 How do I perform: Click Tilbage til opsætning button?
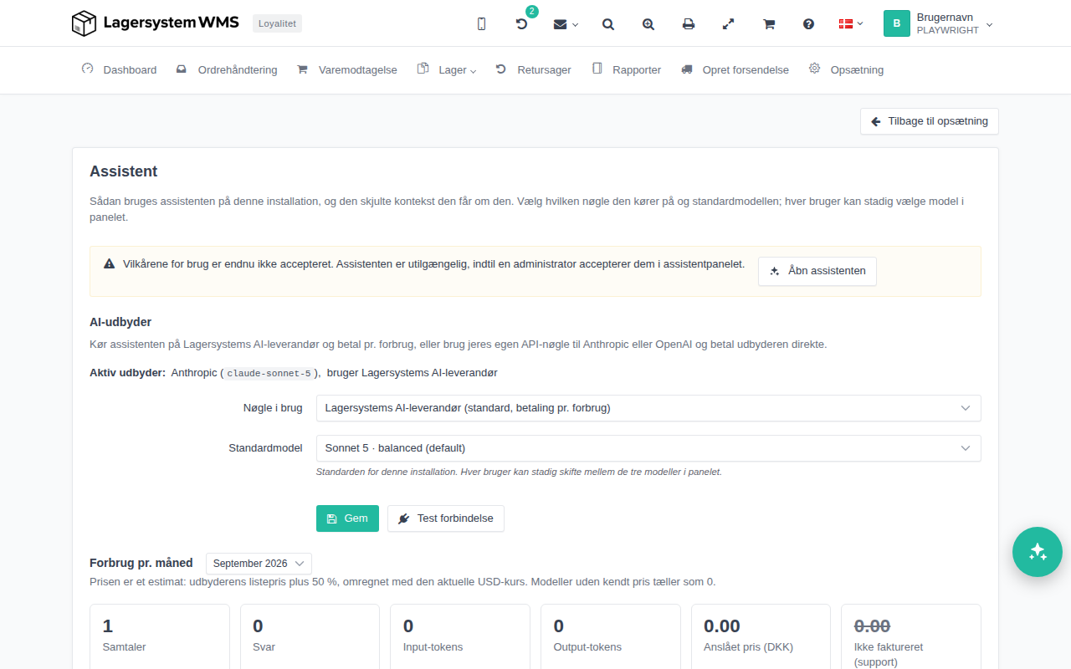pyautogui.click(x=930, y=121)
